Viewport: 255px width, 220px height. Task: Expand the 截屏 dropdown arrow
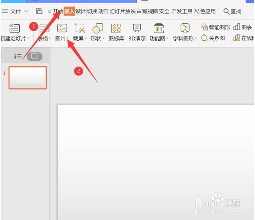[x=86, y=38]
